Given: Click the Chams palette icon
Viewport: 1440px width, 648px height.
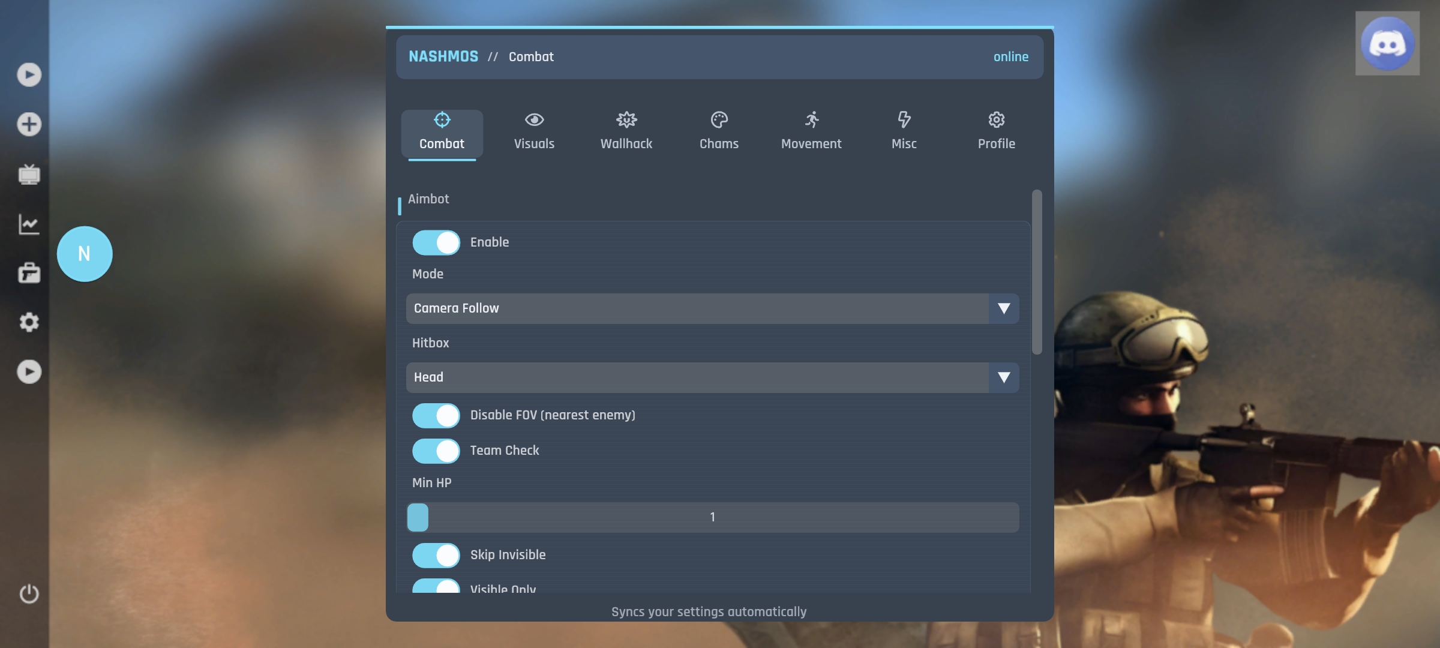Looking at the screenshot, I should [719, 119].
